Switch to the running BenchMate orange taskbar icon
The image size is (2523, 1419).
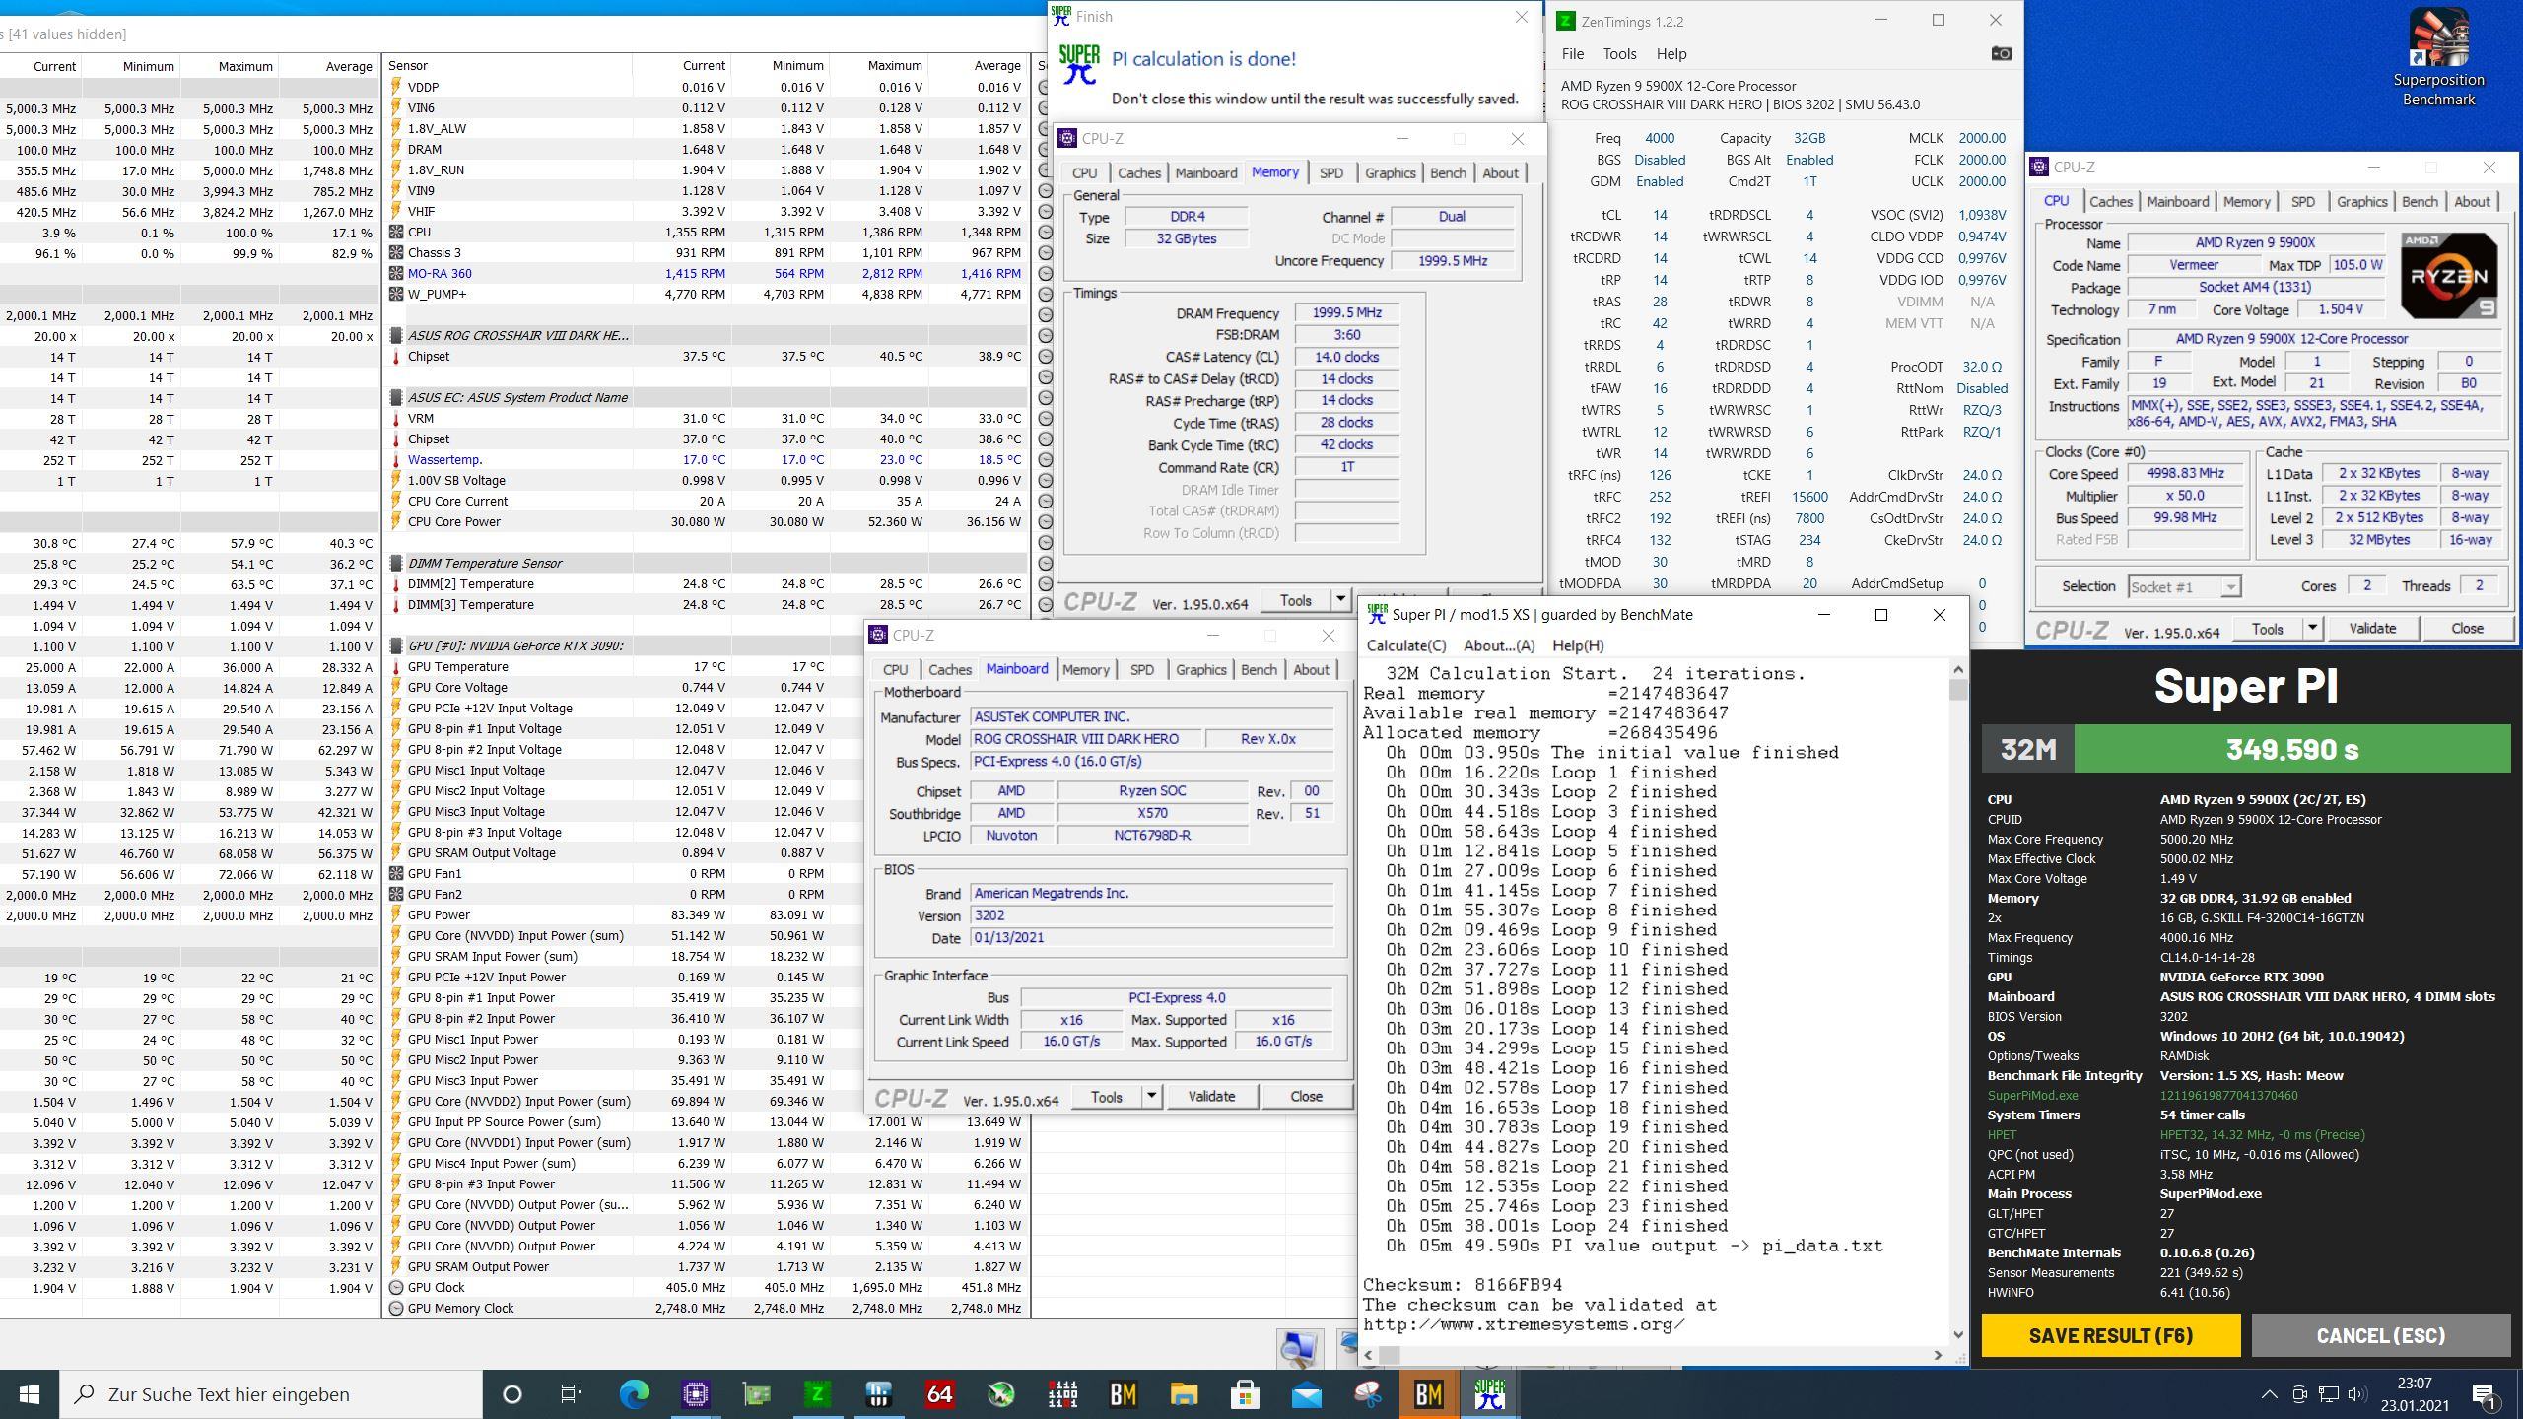[1429, 1394]
